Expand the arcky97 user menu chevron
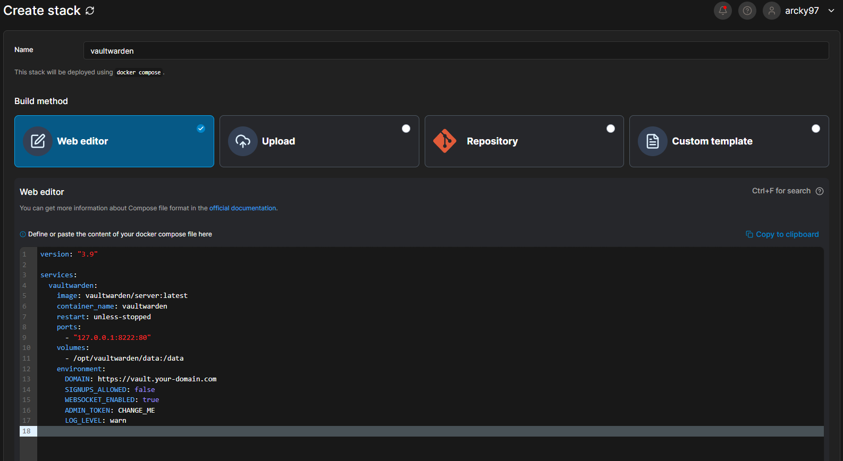 [831, 11]
